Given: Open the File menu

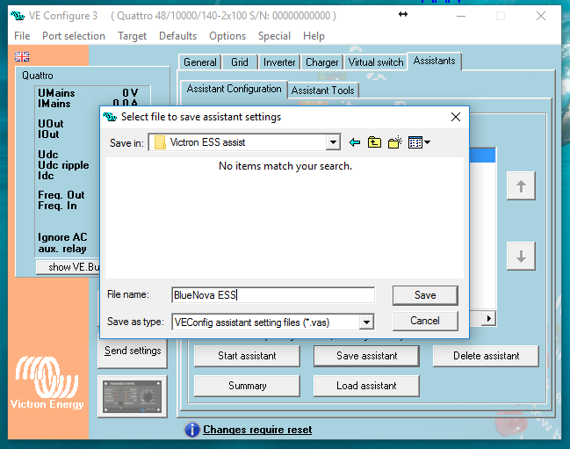Looking at the screenshot, I should 22,36.
